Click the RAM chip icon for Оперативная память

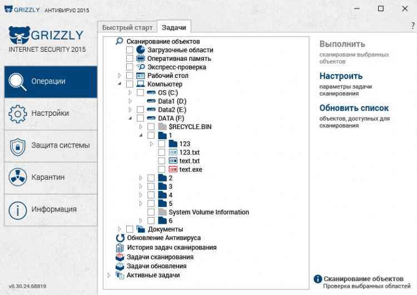coord(141,58)
